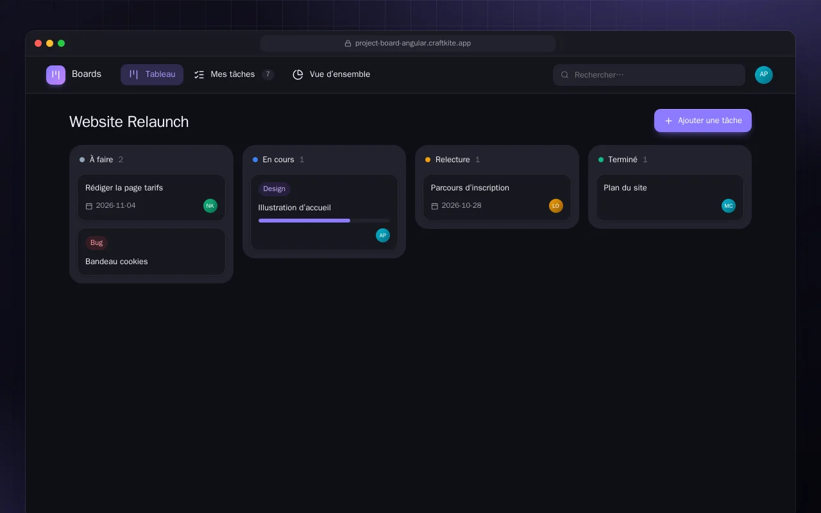Screen dimensions: 821x513
Task: Switch to the Tableau tab
Action: coord(152,74)
